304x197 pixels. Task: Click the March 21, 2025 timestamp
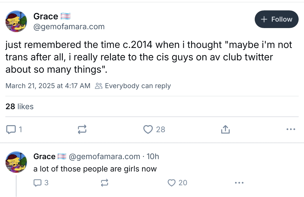(x=48, y=86)
